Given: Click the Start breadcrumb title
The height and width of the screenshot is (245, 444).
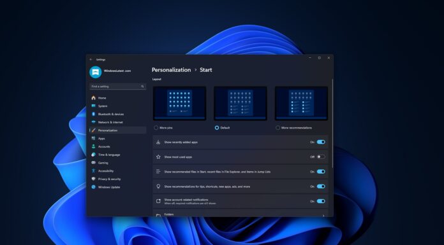Looking at the screenshot, I should coord(206,70).
